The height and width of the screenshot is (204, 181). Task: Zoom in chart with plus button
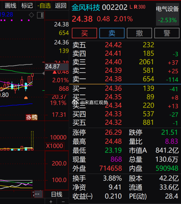(51, 202)
